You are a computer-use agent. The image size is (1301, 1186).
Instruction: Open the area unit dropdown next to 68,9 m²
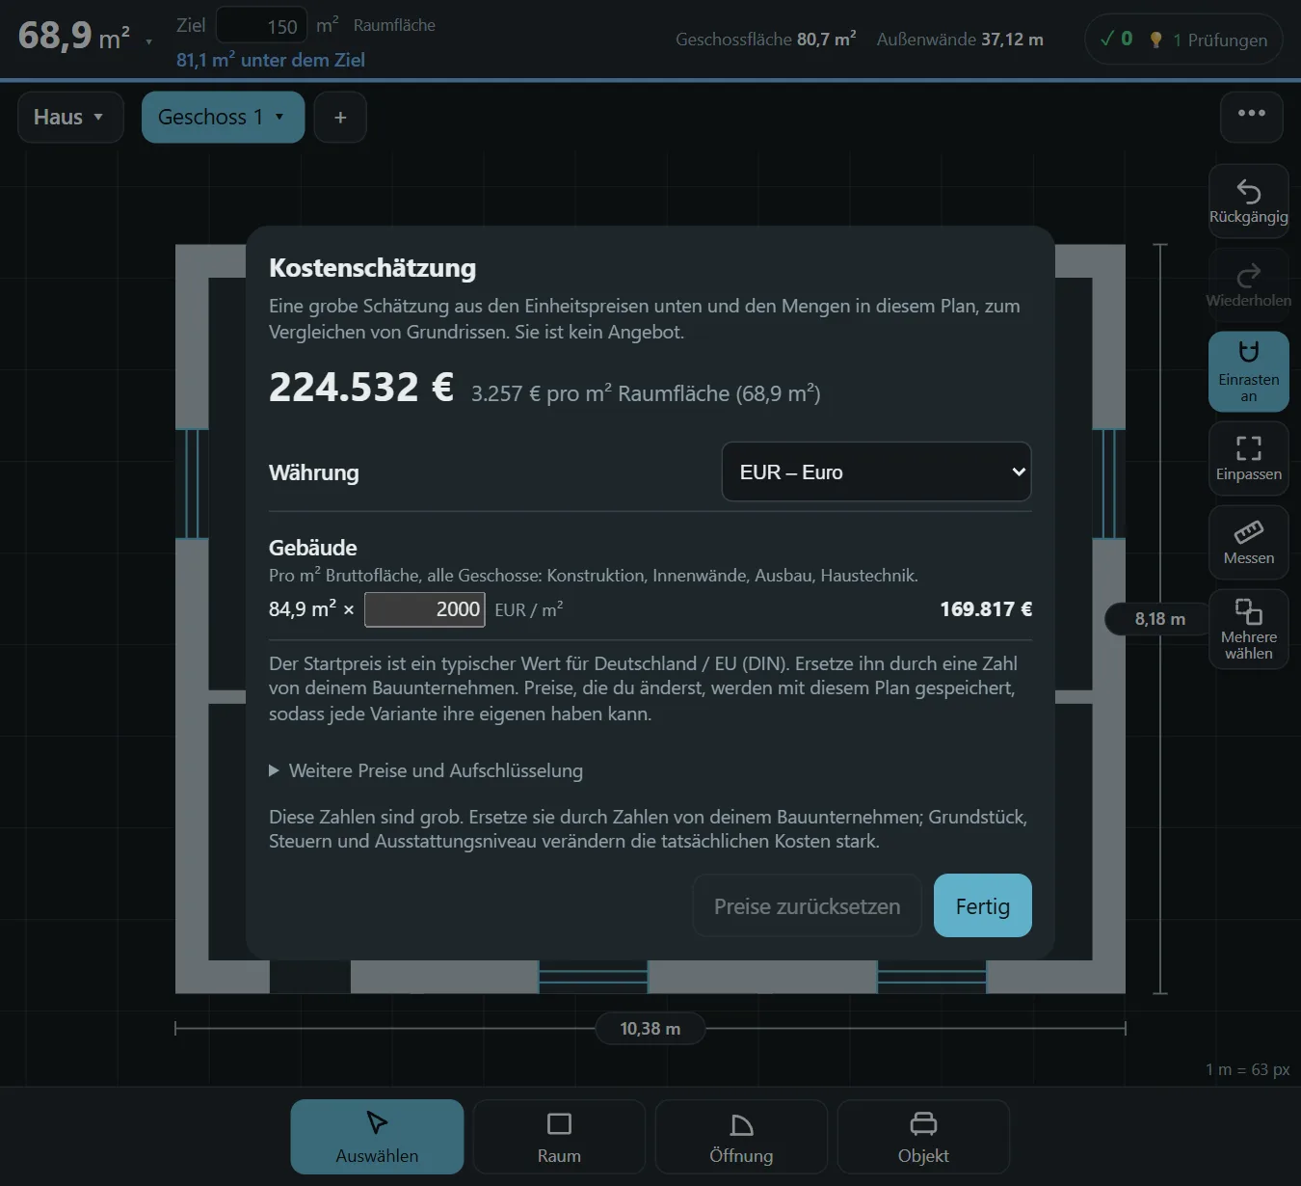(x=148, y=41)
